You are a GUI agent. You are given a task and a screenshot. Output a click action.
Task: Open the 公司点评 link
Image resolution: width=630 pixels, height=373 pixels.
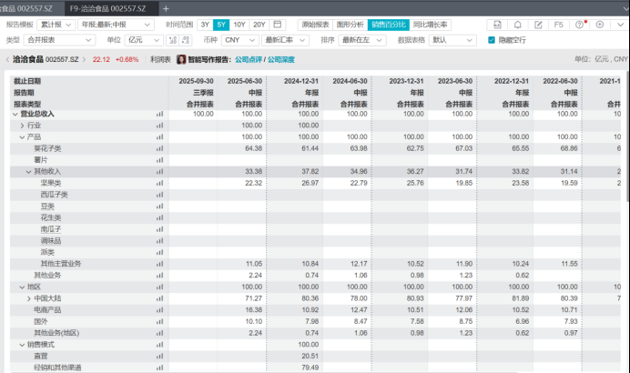(x=248, y=59)
